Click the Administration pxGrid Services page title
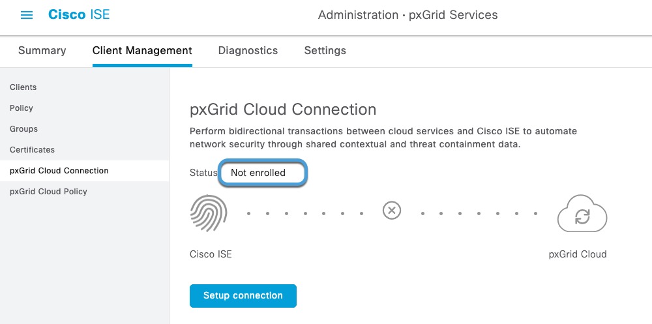Image resolution: width=652 pixels, height=324 pixels. click(x=407, y=15)
